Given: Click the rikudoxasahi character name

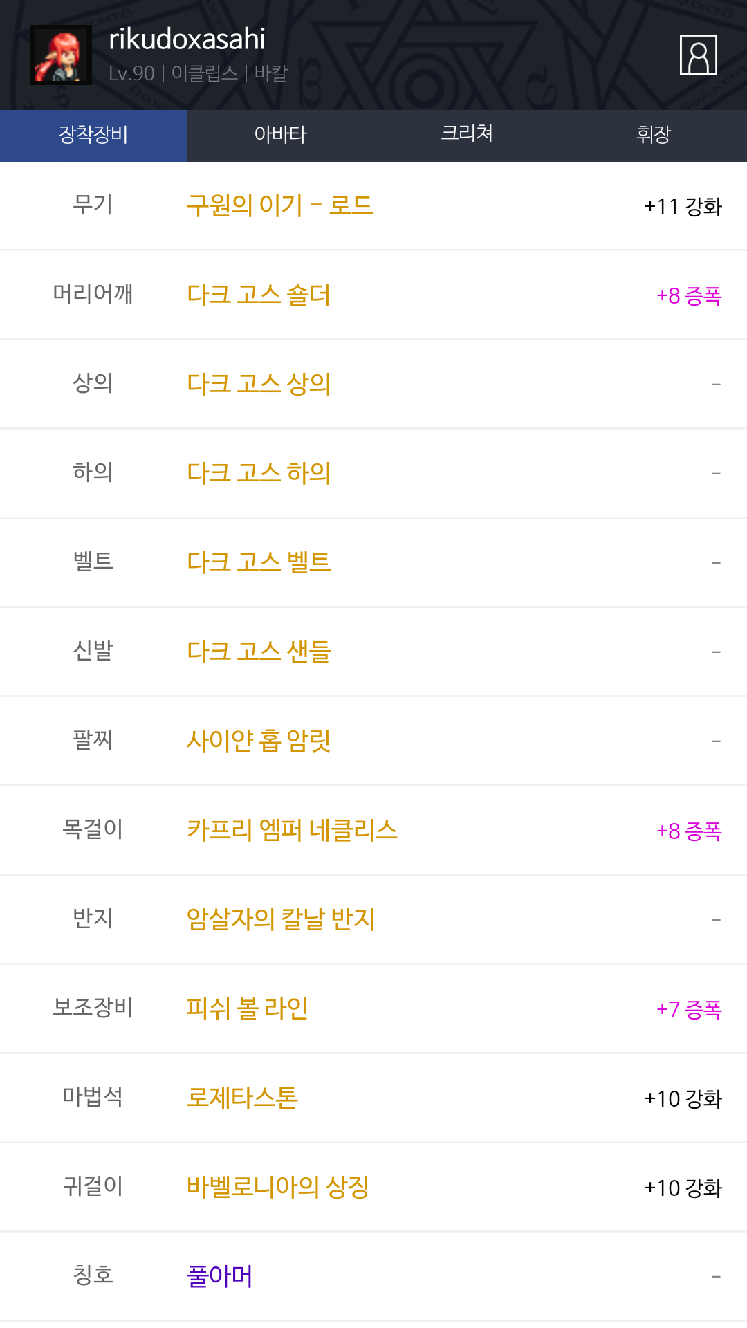Looking at the screenshot, I should pos(187,39).
